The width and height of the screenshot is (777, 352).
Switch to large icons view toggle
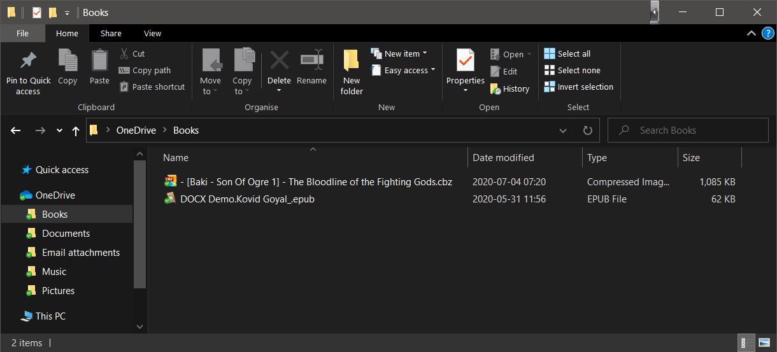(x=764, y=343)
